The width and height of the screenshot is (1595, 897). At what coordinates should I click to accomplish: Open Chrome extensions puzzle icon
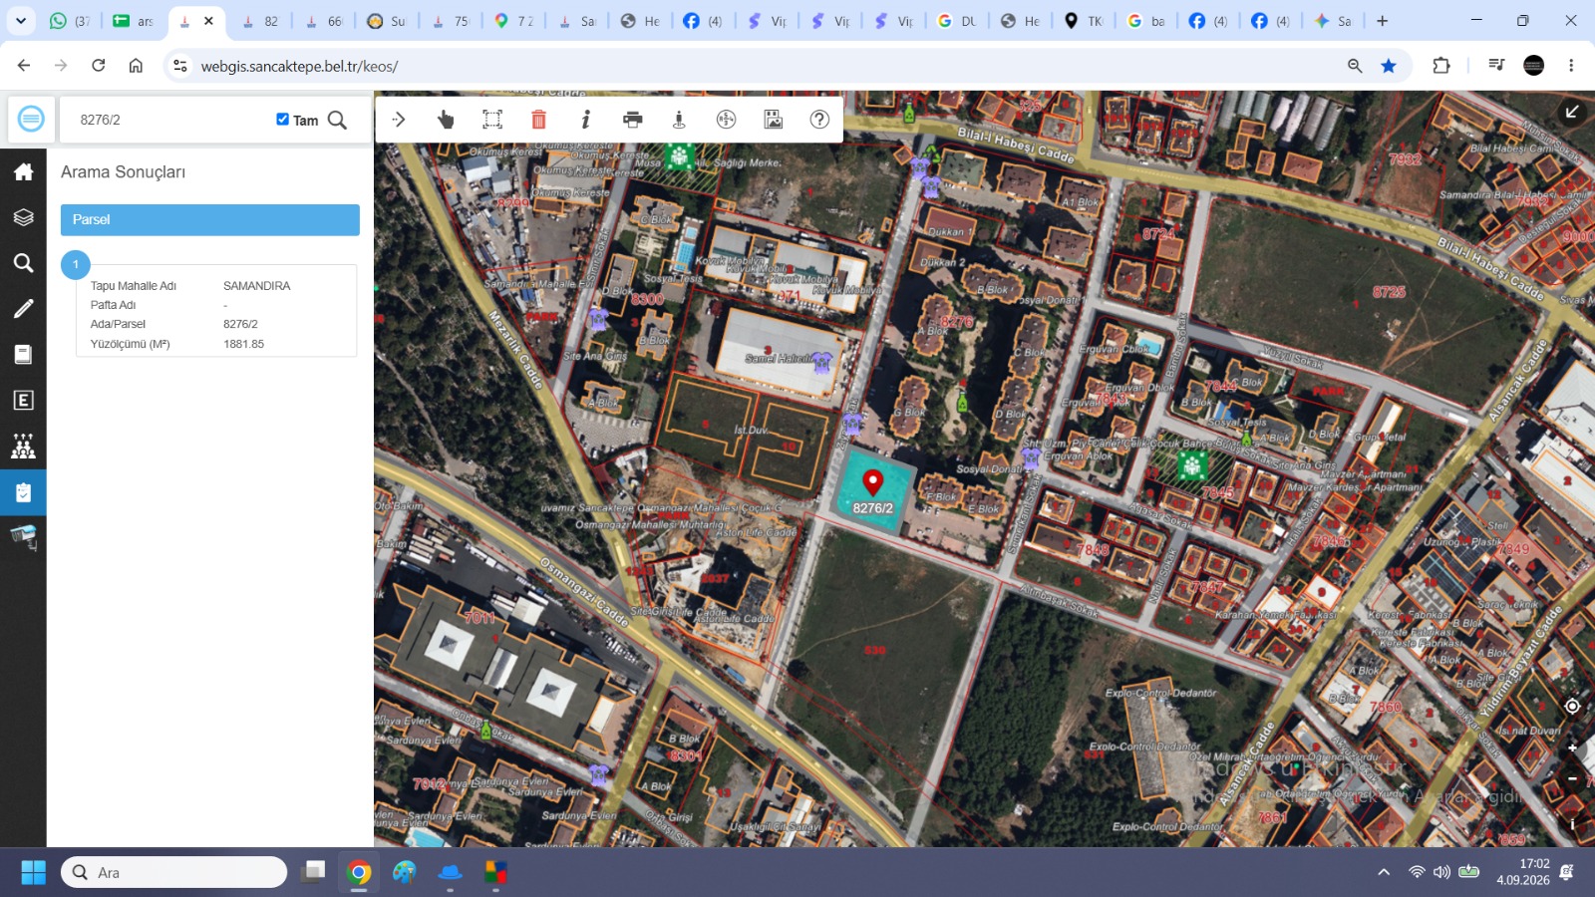coord(1441,66)
